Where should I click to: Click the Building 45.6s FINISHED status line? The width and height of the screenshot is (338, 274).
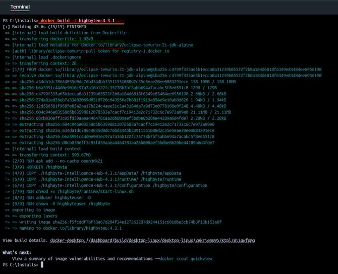click(x=45, y=27)
